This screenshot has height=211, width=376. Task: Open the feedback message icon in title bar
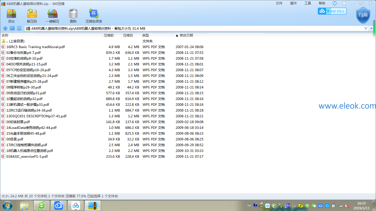pos(344,3)
